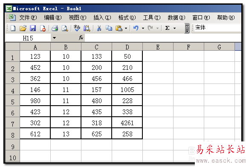This screenshot has height=167, width=246.
Task: Select cell C2 containing 200
Action: [x=96, y=67]
